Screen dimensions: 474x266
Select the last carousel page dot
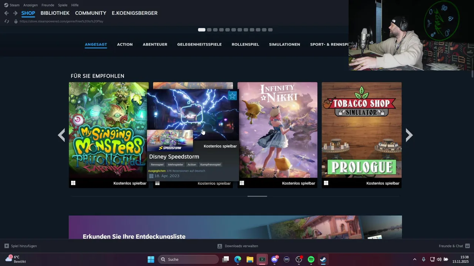[270, 30]
